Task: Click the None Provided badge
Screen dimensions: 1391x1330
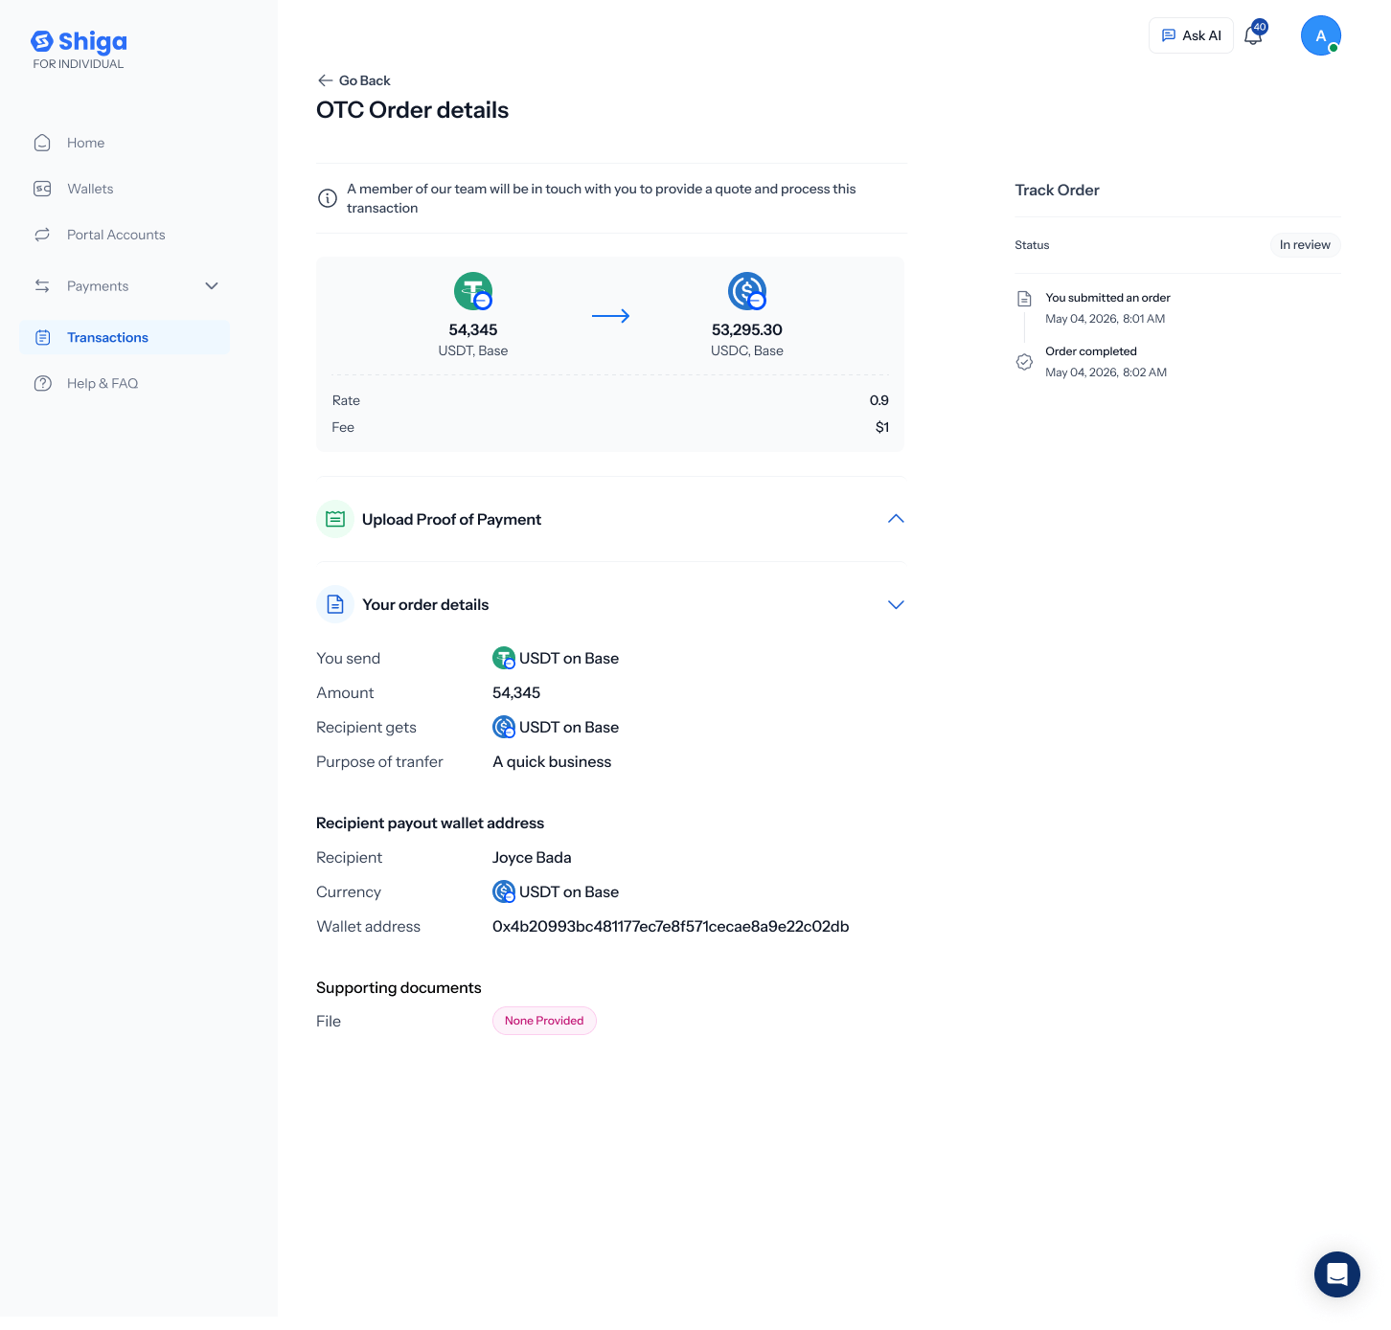Action: [x=544, y=1021]
